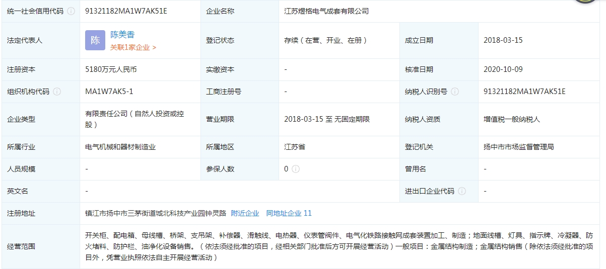
Task: Click info icon next to 纳税人识别号
Action: [x=455, y=92]
